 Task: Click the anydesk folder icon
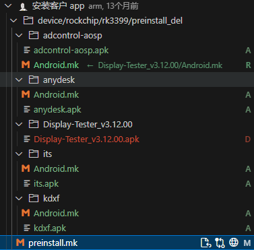34,80
